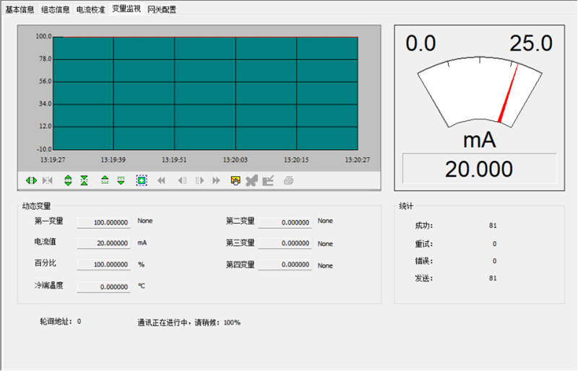Click the 电流值 value field
Screen dimensions: 578x371
(103, 243)
